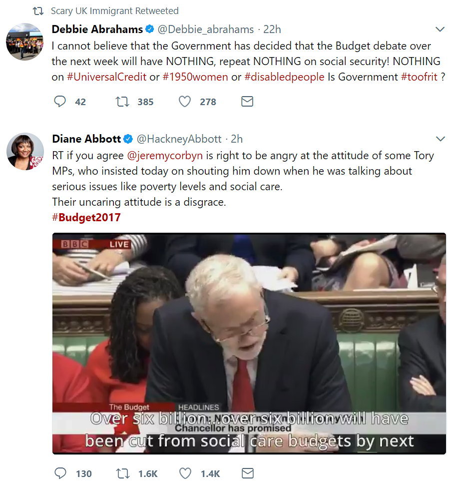The image size is (452, 489).
Task: Open Debbie Abrahams' profile picture
Action: pos(25,42)
